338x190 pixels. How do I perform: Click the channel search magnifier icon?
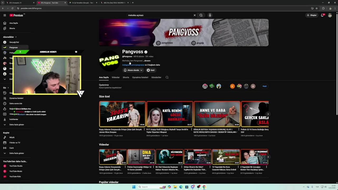click(x=167, y=77)
